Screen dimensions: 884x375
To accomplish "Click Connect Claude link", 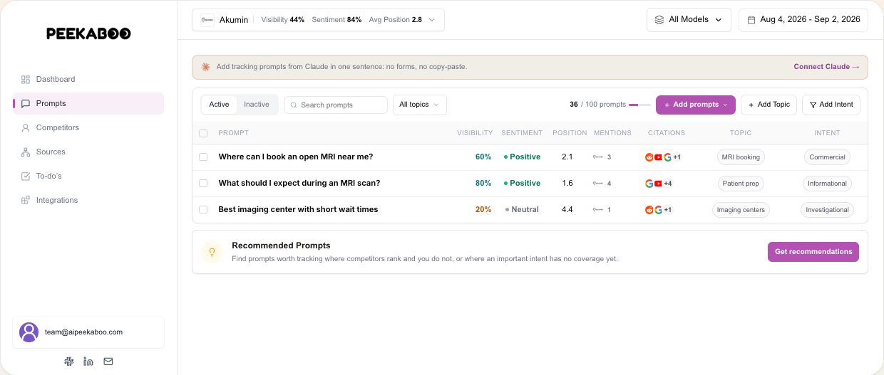I will pyautogui.click(x=826, y=67).
